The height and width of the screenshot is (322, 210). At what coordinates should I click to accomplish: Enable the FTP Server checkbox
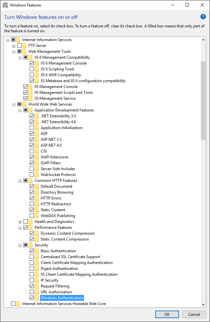20,45
